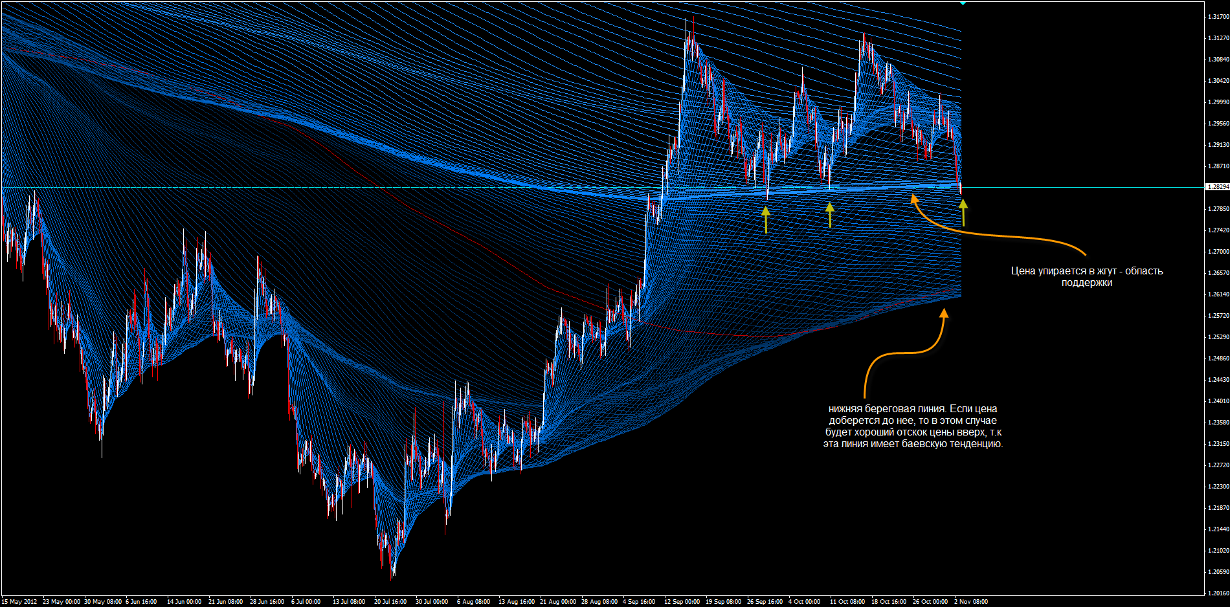Click the '13 Aug 16:00' time label
Screen dimensions: 1230x607
(517, 602)
